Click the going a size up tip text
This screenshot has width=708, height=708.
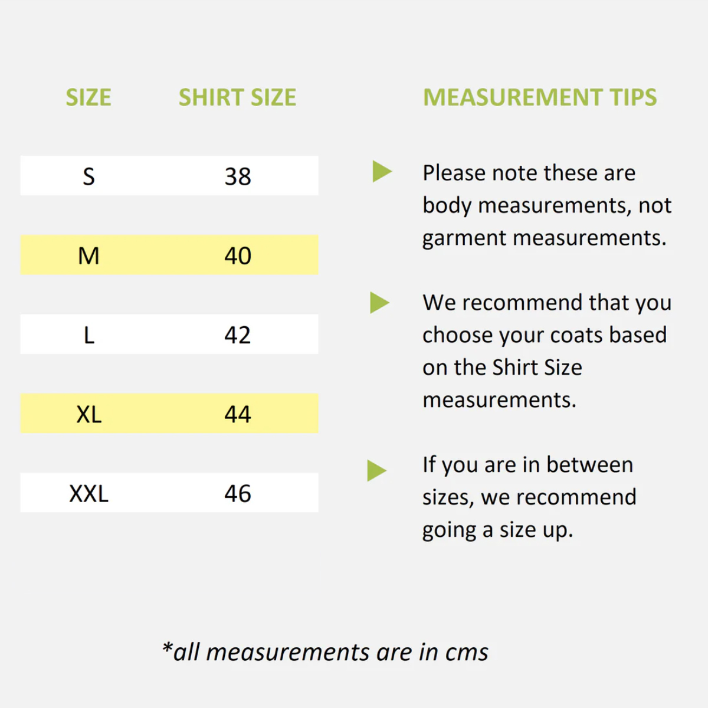tap(529, 497)
